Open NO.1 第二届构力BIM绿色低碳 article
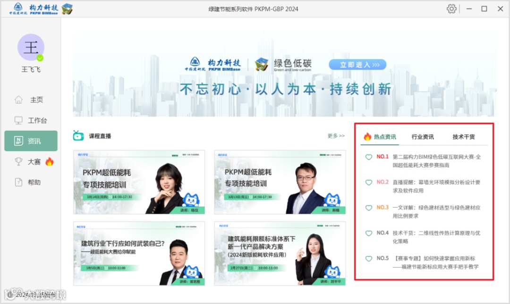 click(436, 161)
